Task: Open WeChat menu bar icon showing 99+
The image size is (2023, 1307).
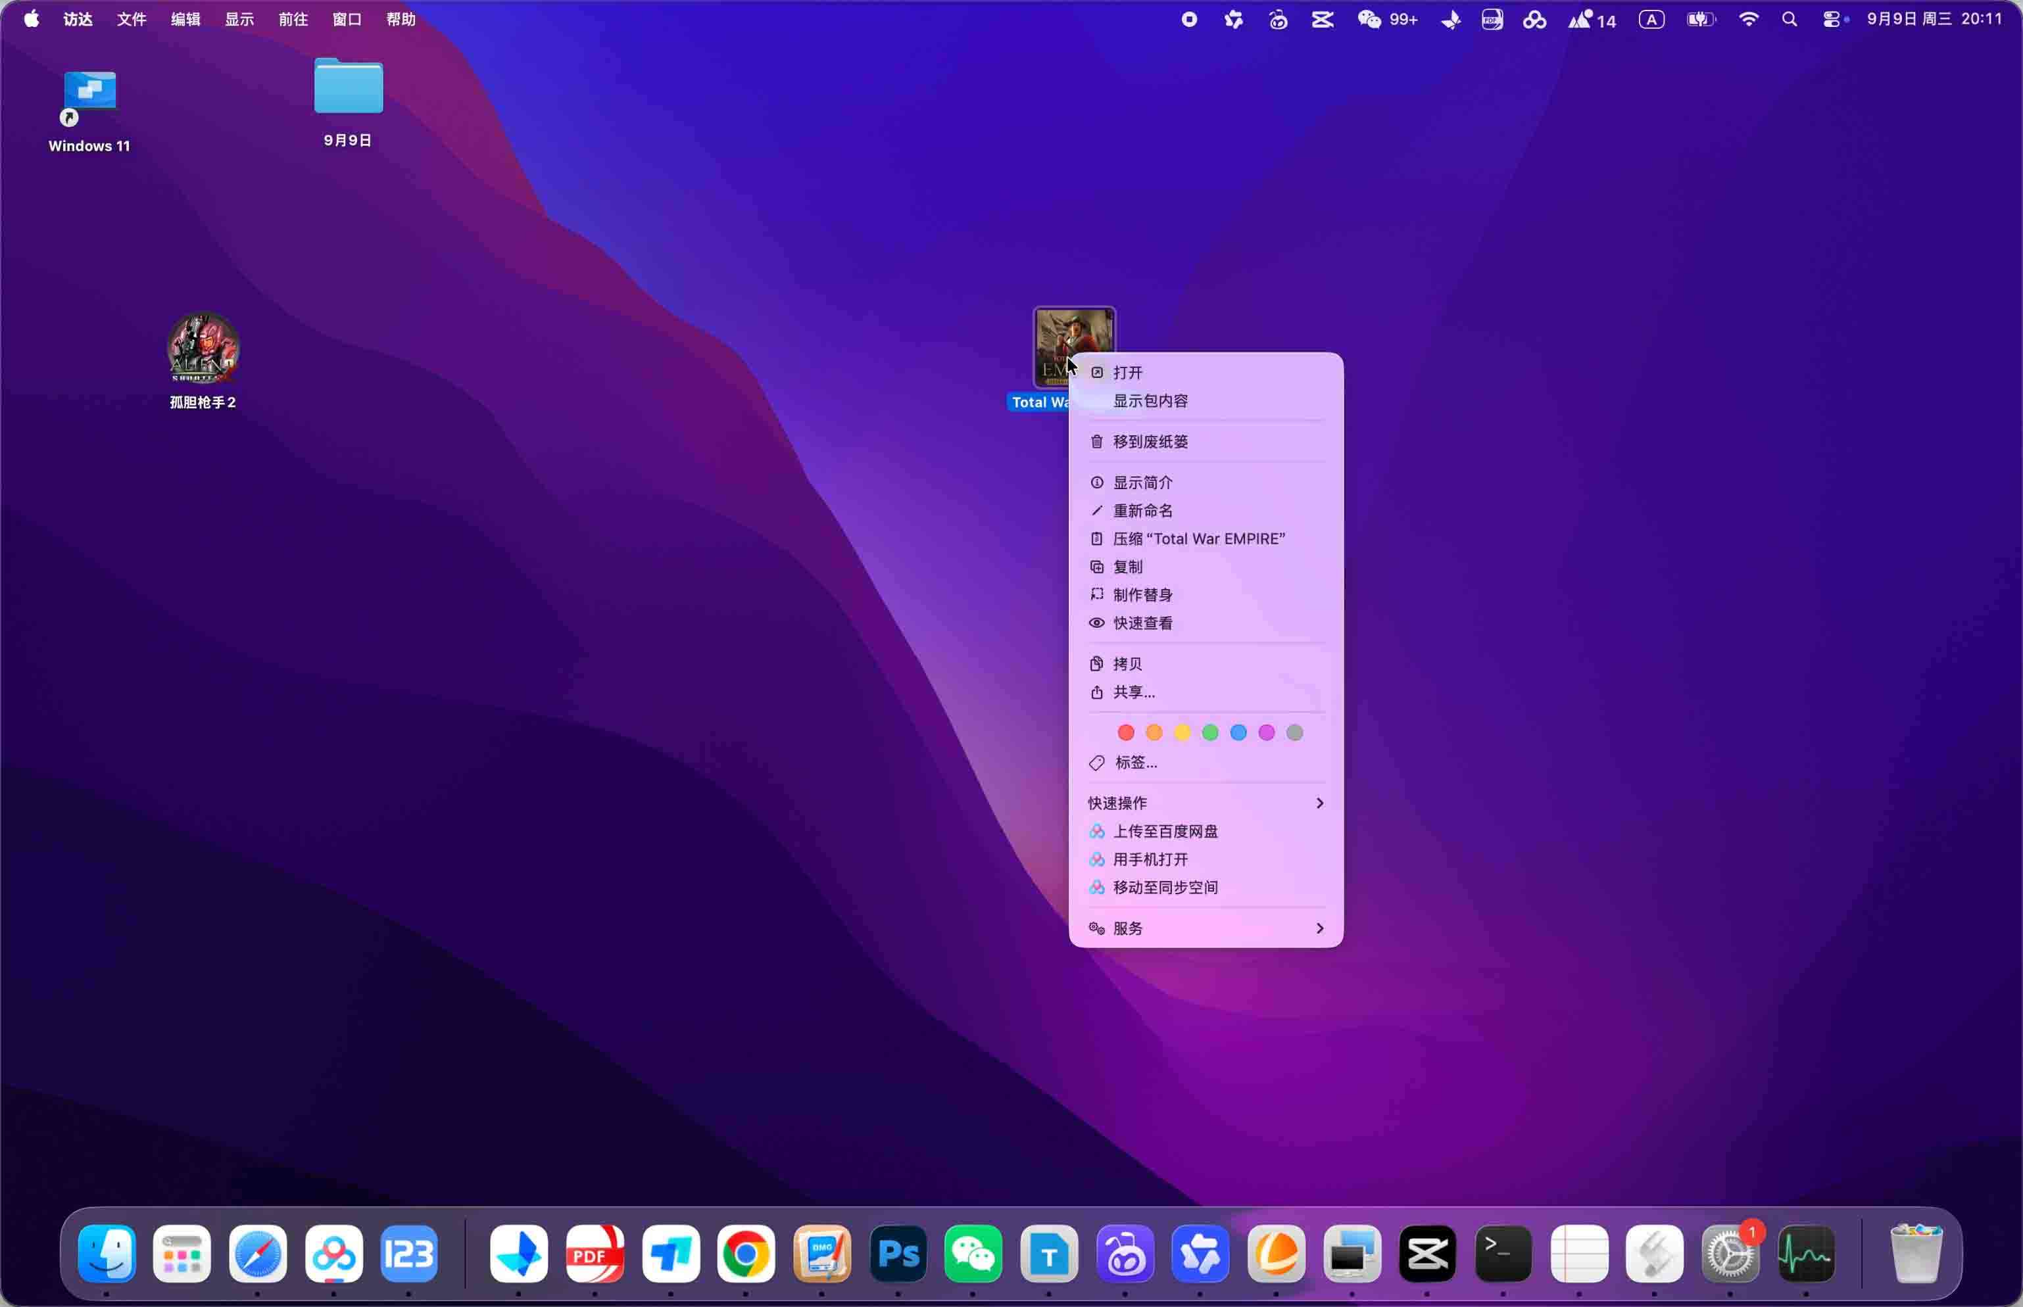Action: click(1387, 18)
